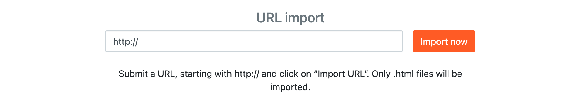Focus the URL input field
Image resolution: width=582 pixels, height=112 pixels.
254,41
